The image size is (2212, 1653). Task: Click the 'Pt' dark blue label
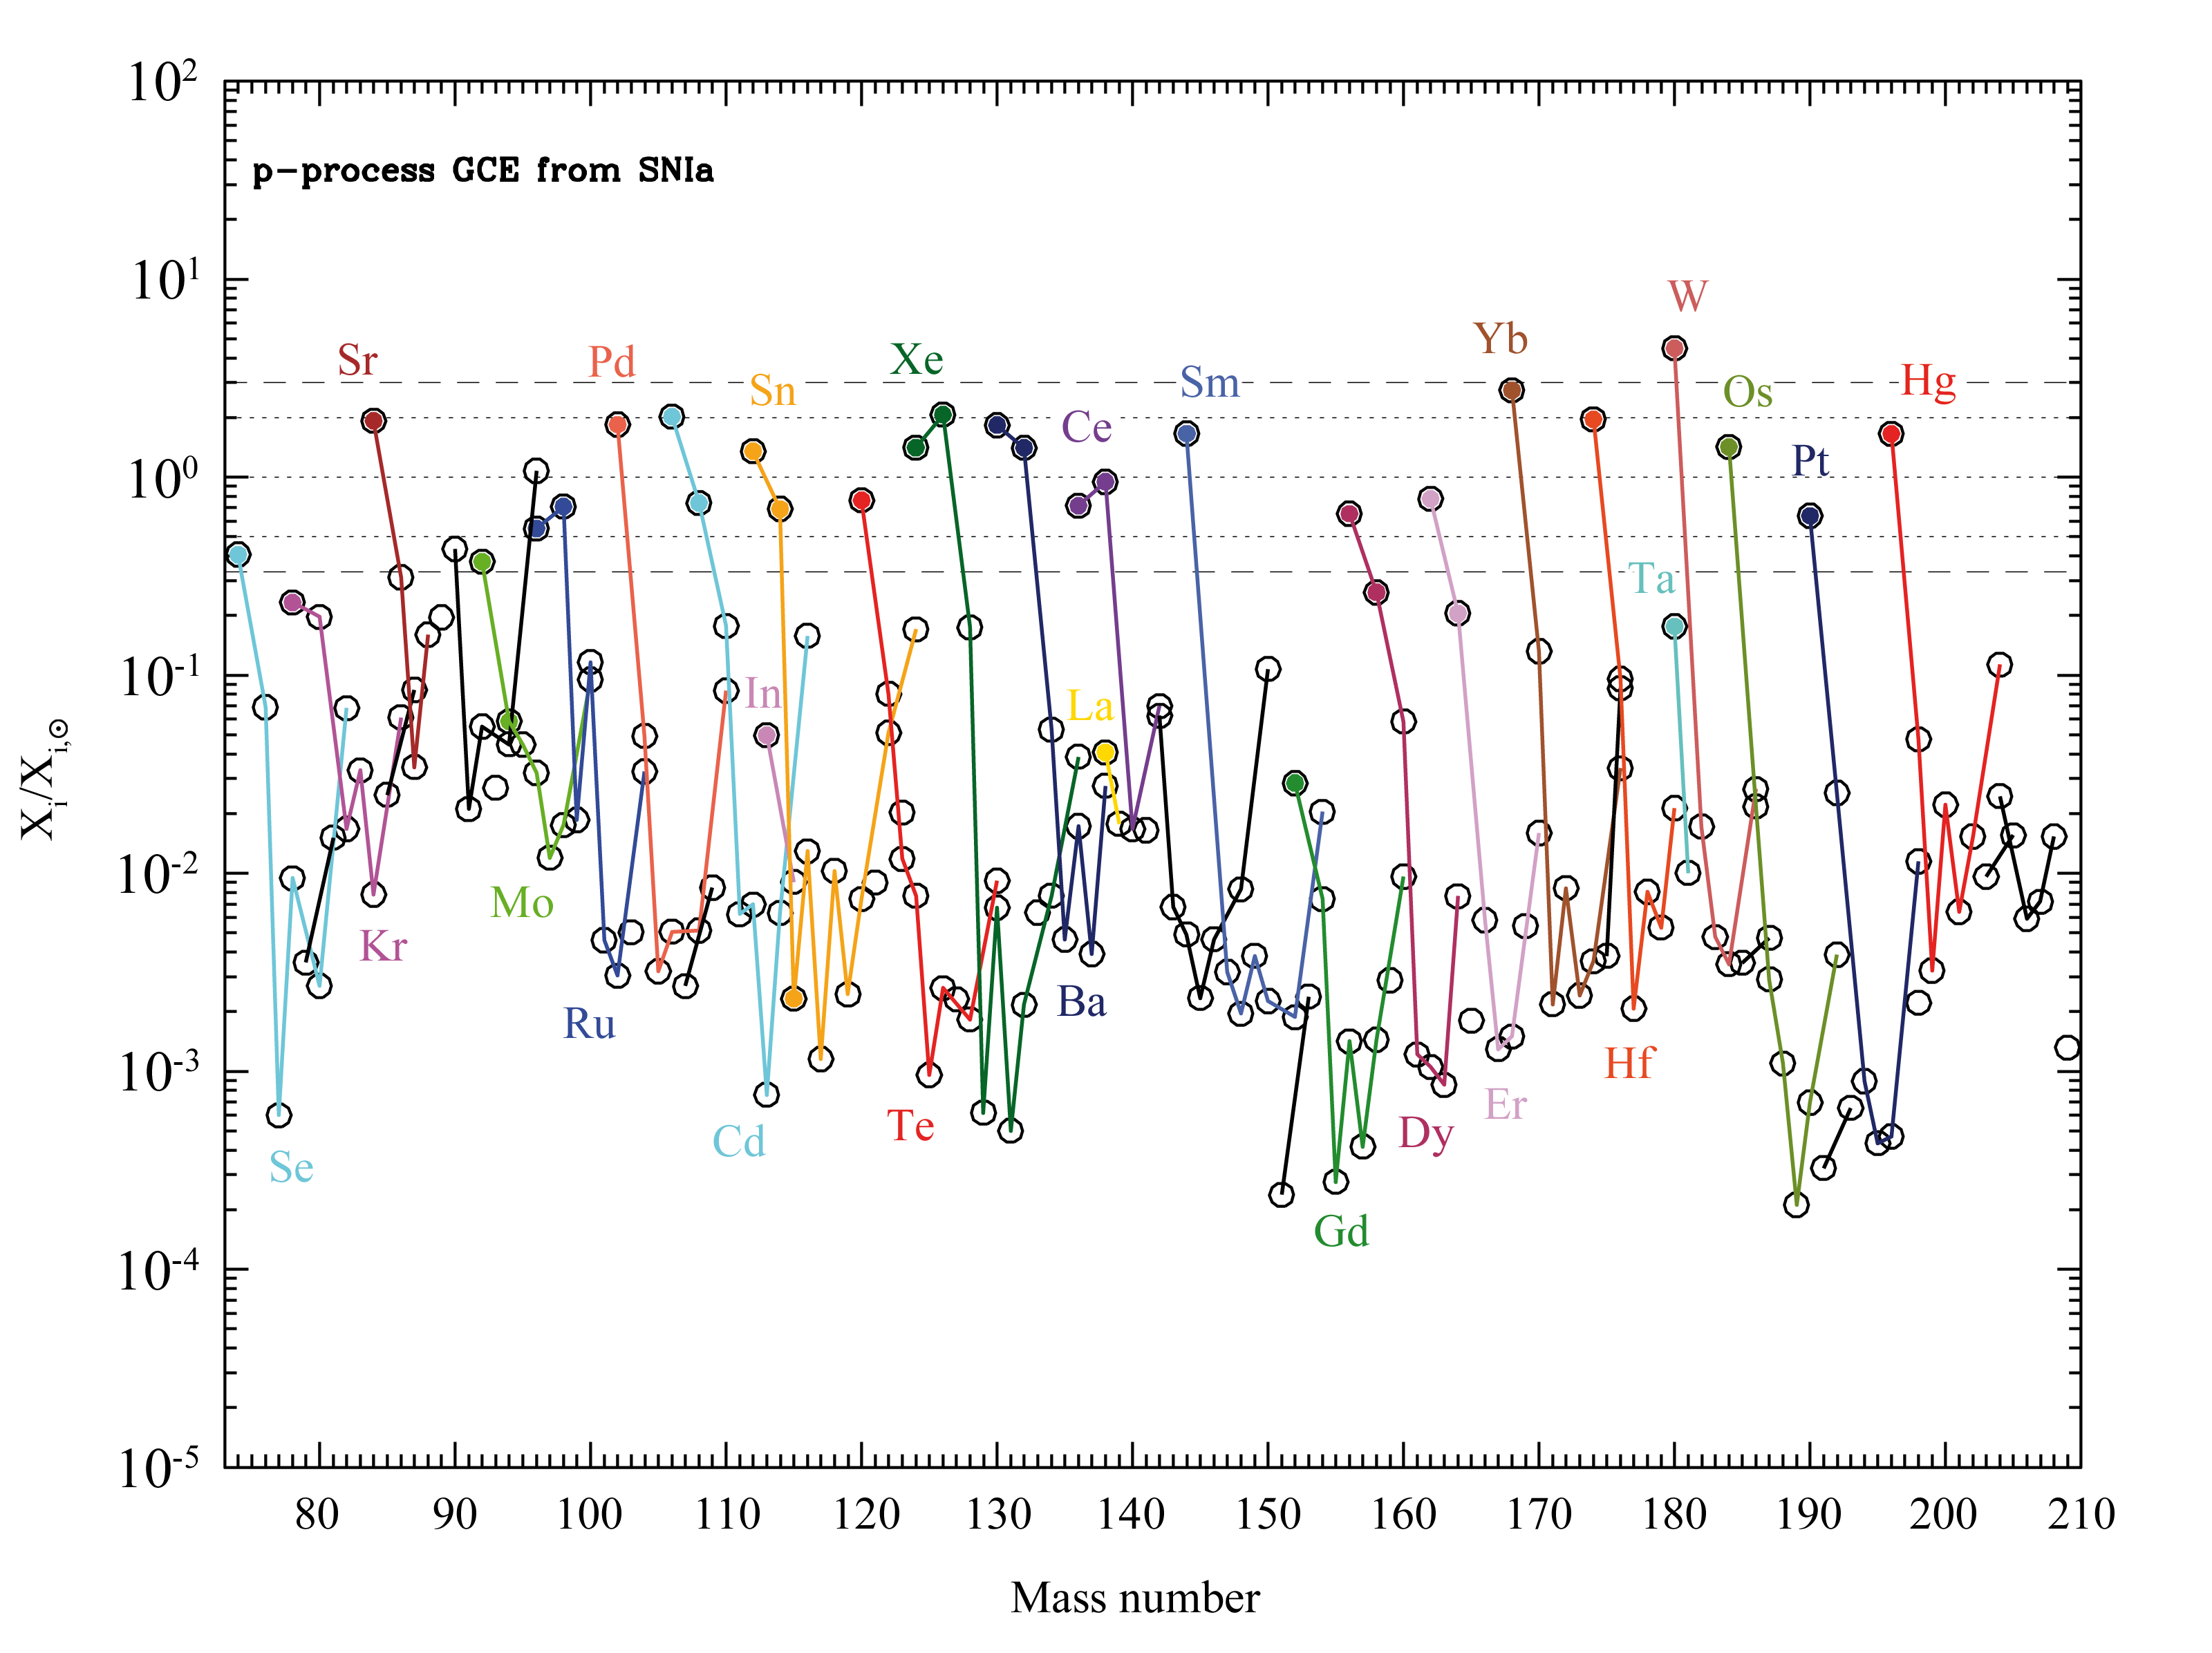1810,461
